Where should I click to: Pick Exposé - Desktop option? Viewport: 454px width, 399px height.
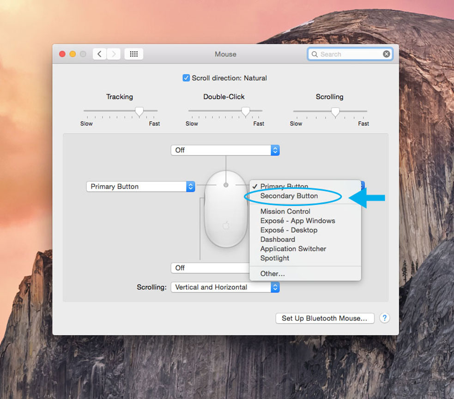pos(305,230)
